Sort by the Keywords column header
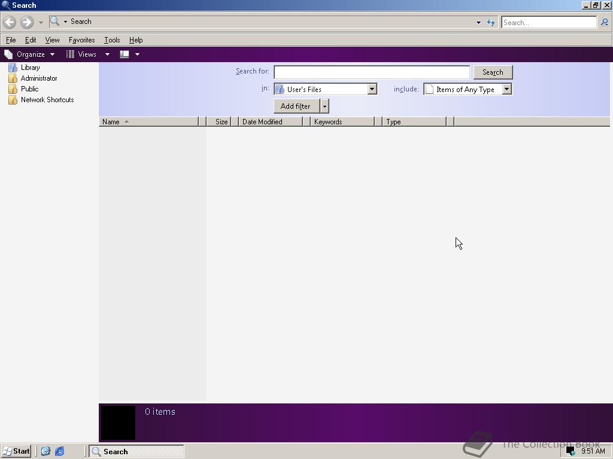 [342, 122]
